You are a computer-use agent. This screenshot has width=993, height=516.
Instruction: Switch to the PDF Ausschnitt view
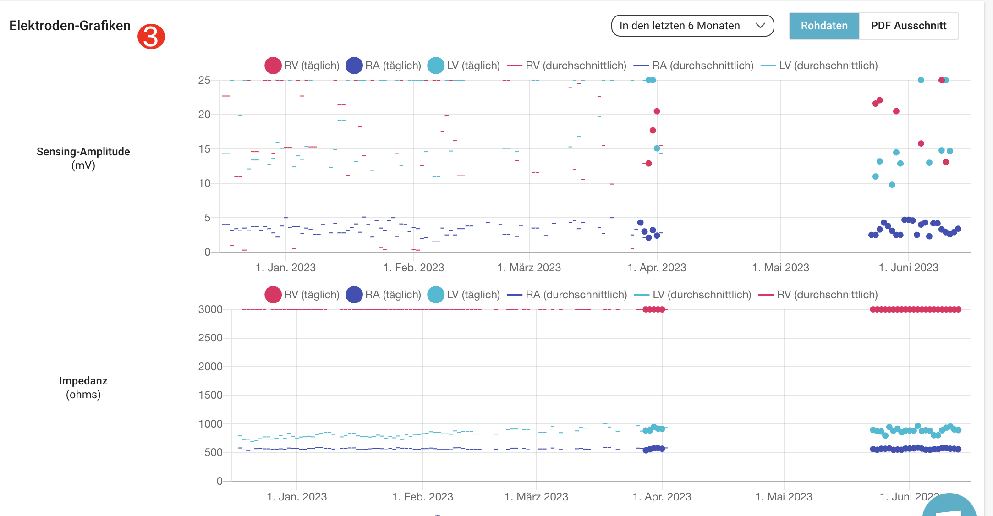tap(908, 26)
